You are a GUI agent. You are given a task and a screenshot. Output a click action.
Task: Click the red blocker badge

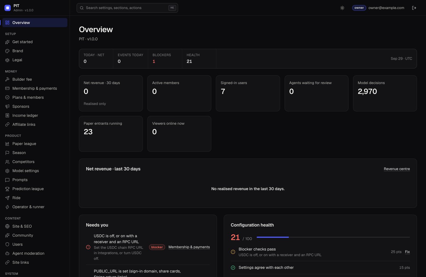coord(157,247)
